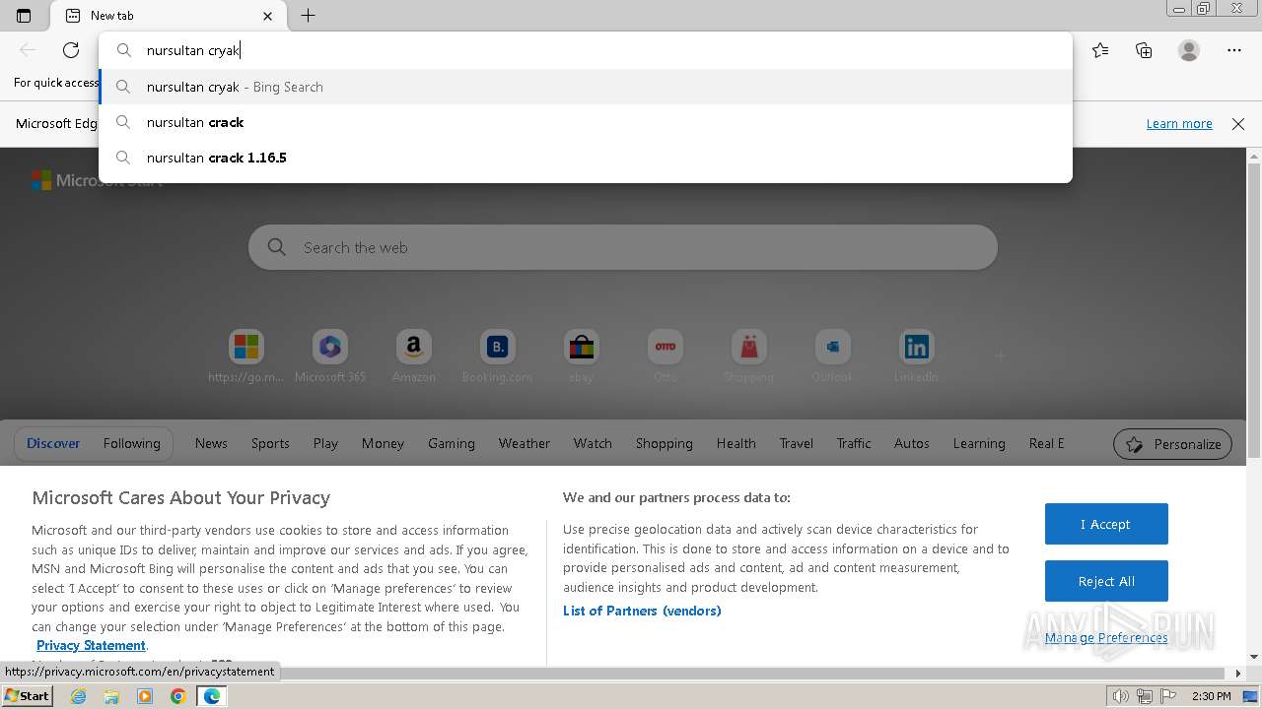Click the Edge taskbar icon
The height and width of the screenshot is (709, 1262).
[x=212, y=696]
